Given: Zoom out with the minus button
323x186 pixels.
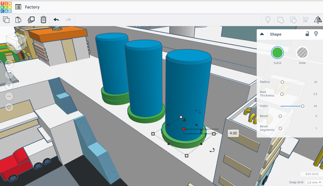Looking at the screenshot, I should coord(9,96).
